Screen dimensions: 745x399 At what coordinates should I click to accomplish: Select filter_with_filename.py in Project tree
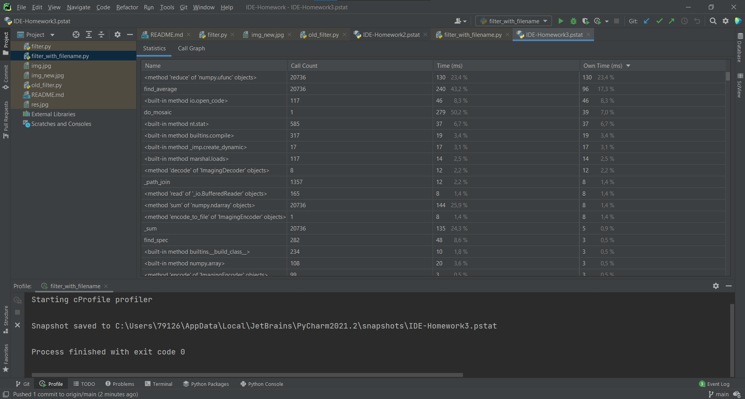[73, 56]
